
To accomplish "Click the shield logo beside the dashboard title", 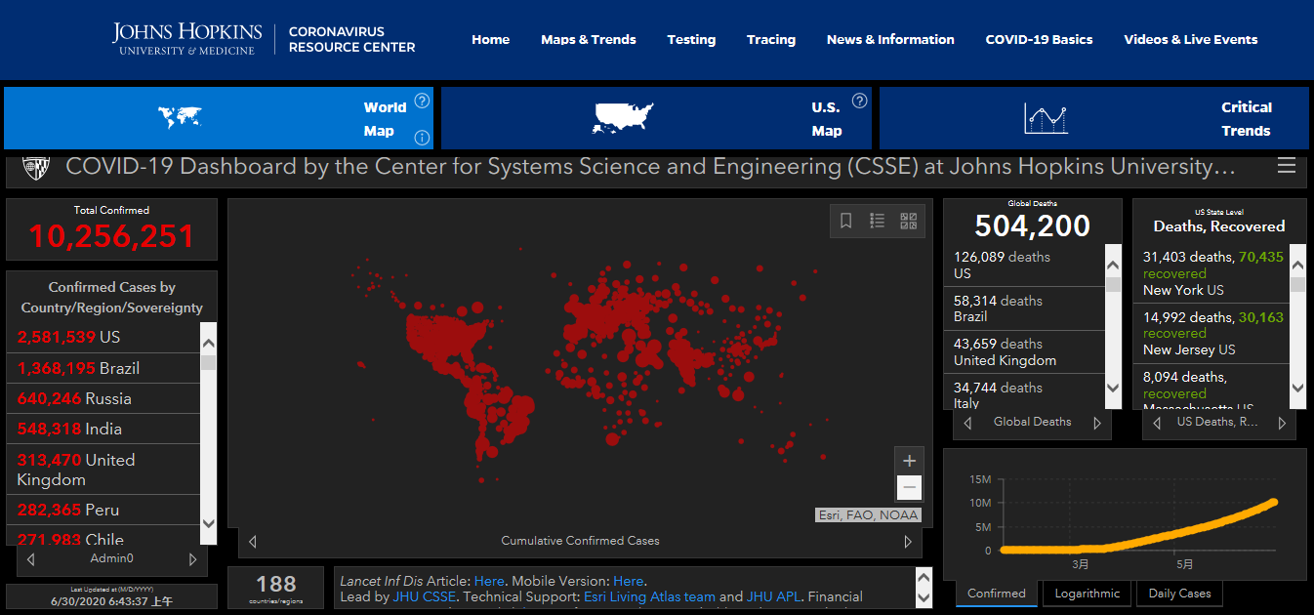I will coord(36,167).
